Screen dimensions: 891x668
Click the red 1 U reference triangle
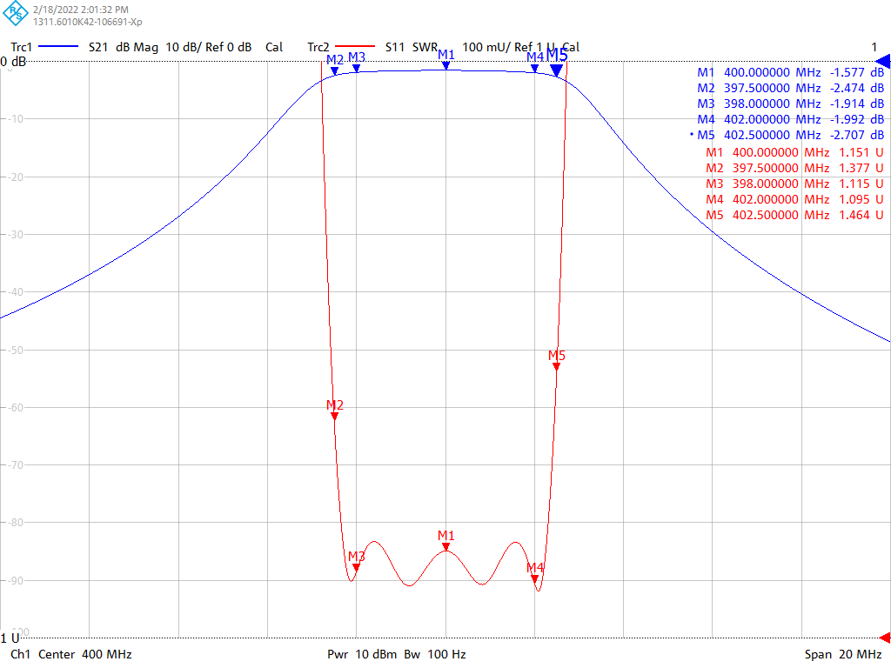pyautogui.click(x=885, y=638)
